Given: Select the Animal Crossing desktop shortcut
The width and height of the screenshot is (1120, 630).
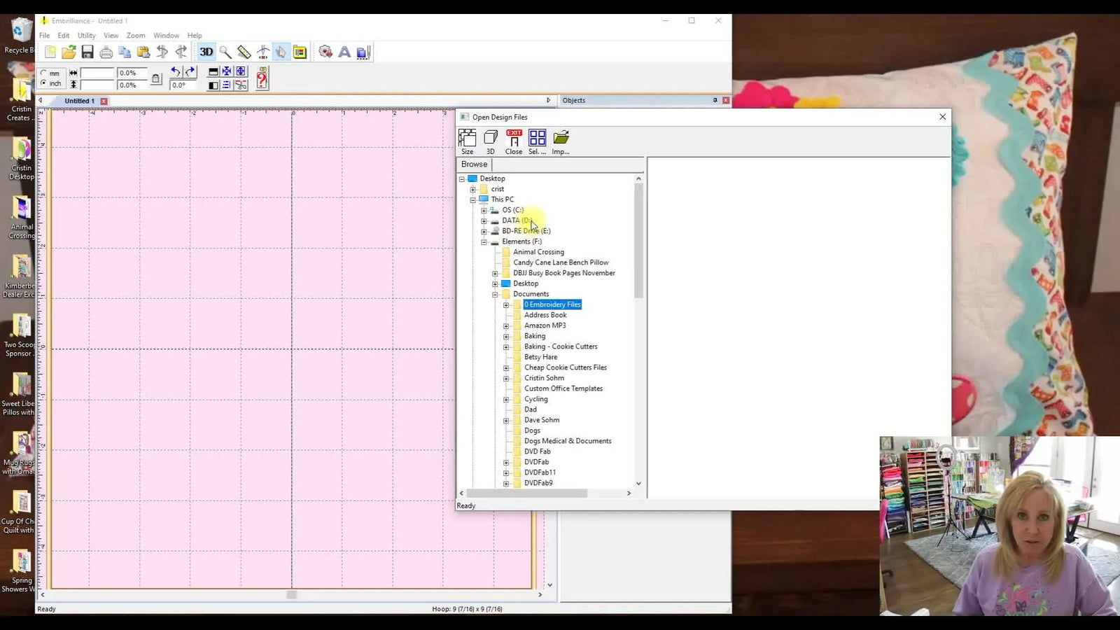Looking at the screenshot, I should (21, 218).
